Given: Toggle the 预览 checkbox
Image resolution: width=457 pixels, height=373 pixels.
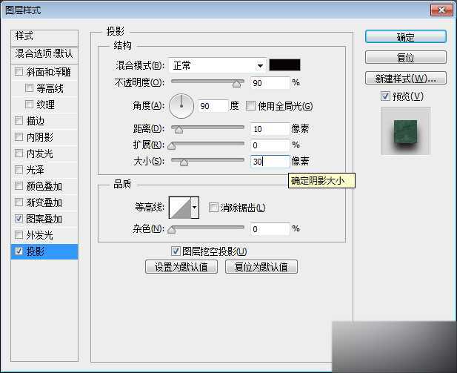Looking at the screenshot, I should 385,96.
